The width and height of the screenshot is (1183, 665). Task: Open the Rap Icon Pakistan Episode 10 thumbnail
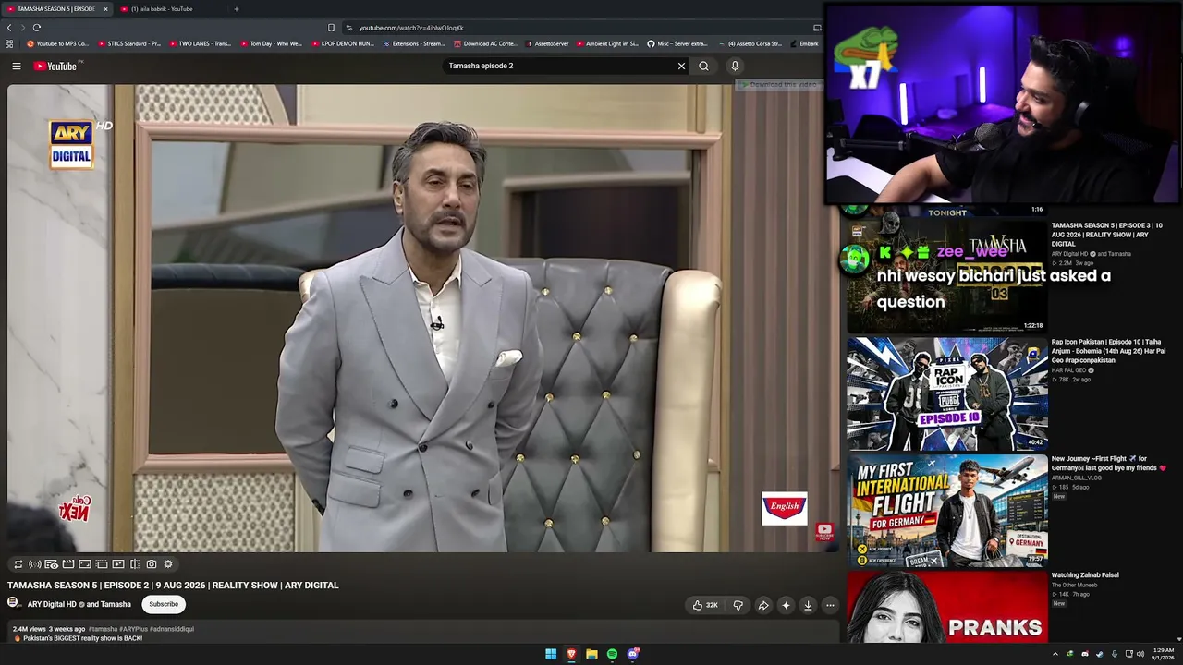click(x=947, y=393)
